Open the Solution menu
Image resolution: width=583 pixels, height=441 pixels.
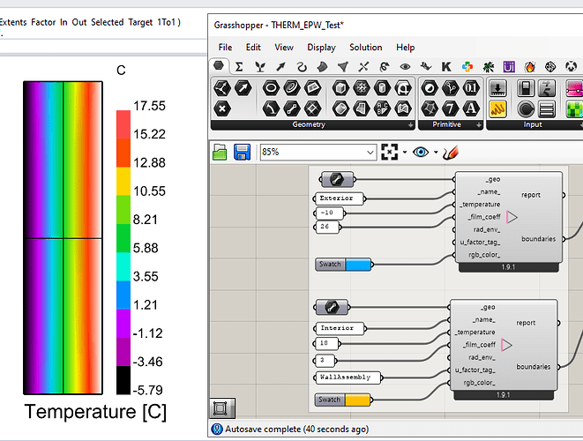click(365, 47)
